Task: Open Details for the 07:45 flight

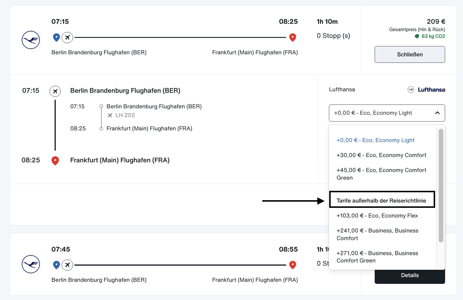Action: (x=410, y=275)
